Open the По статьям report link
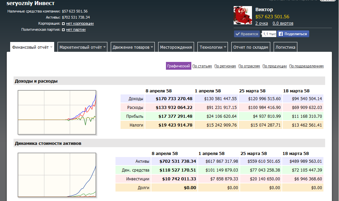The image size is (339, 201). point(202,66)
